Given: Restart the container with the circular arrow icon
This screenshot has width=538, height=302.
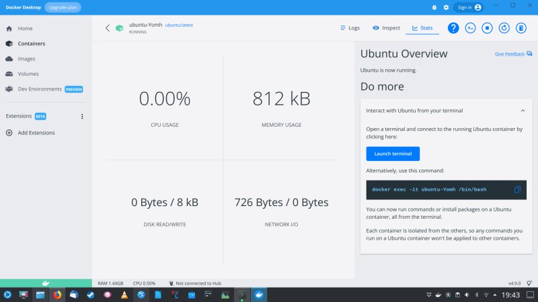Looking at the screenshot, I should (504, 28).
